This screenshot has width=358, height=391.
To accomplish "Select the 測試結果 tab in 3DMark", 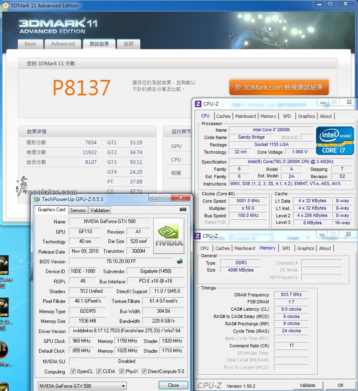I will (x=99, y=44).
